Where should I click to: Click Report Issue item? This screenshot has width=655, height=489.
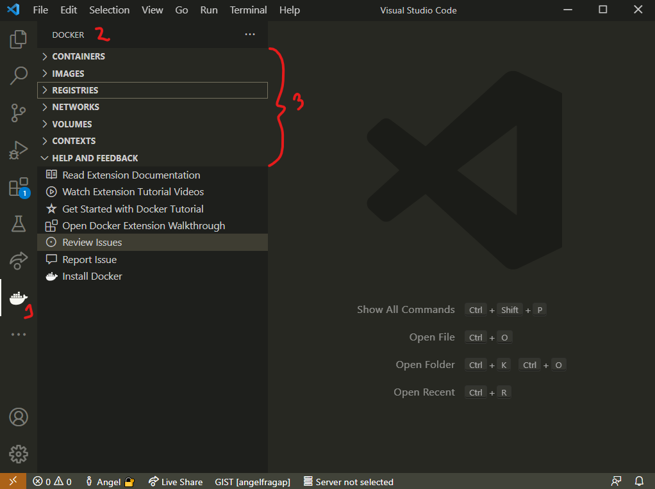point(153,259)
